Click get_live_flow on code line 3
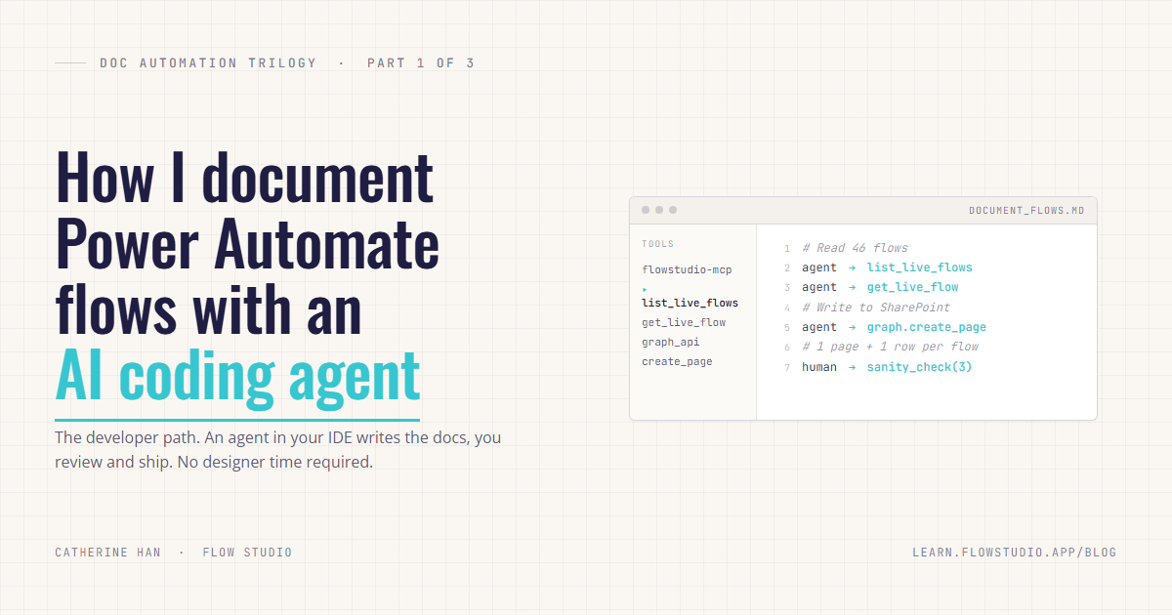This screenshot has height=615, width=1172. tap(913, 287)
